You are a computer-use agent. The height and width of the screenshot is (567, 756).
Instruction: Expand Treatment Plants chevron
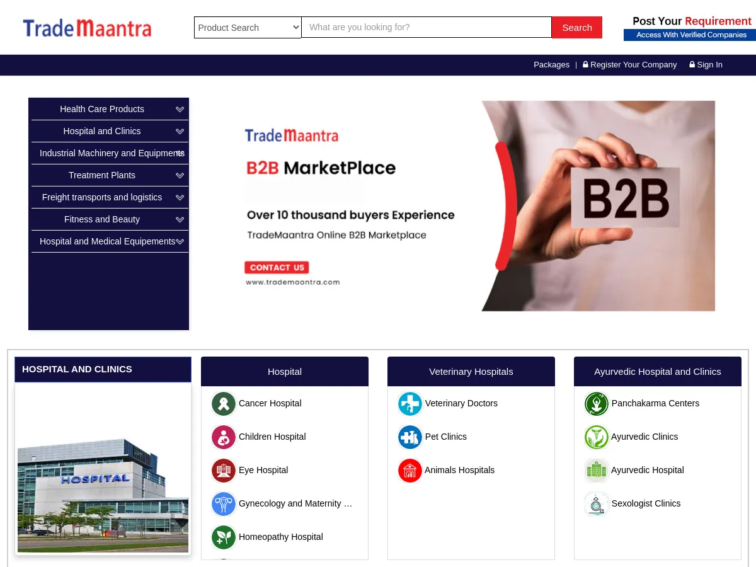click(x=180, y=175)
